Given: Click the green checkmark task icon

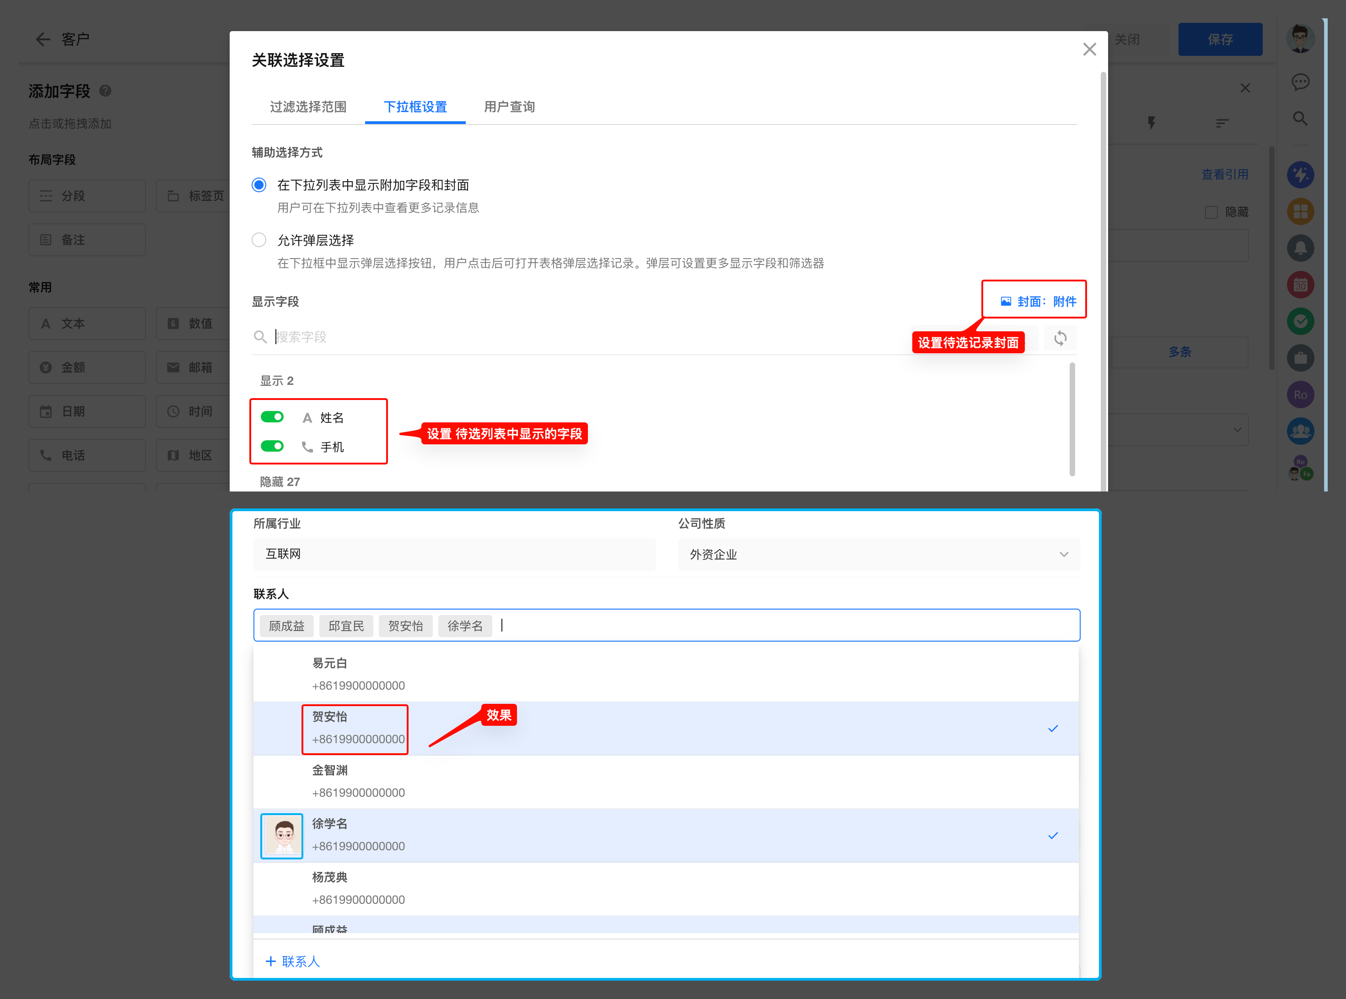Looking at the screenshot, I should pyautogui.click(x=1300, y=321).
